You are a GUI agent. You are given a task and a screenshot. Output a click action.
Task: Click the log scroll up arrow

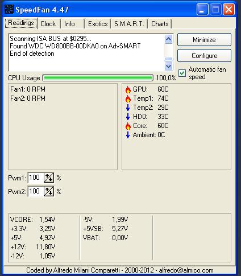(168, 39)
